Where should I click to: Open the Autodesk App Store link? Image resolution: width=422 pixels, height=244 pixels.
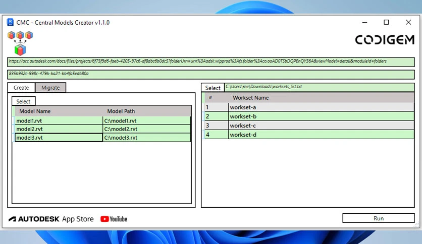[x=51, y=219]
